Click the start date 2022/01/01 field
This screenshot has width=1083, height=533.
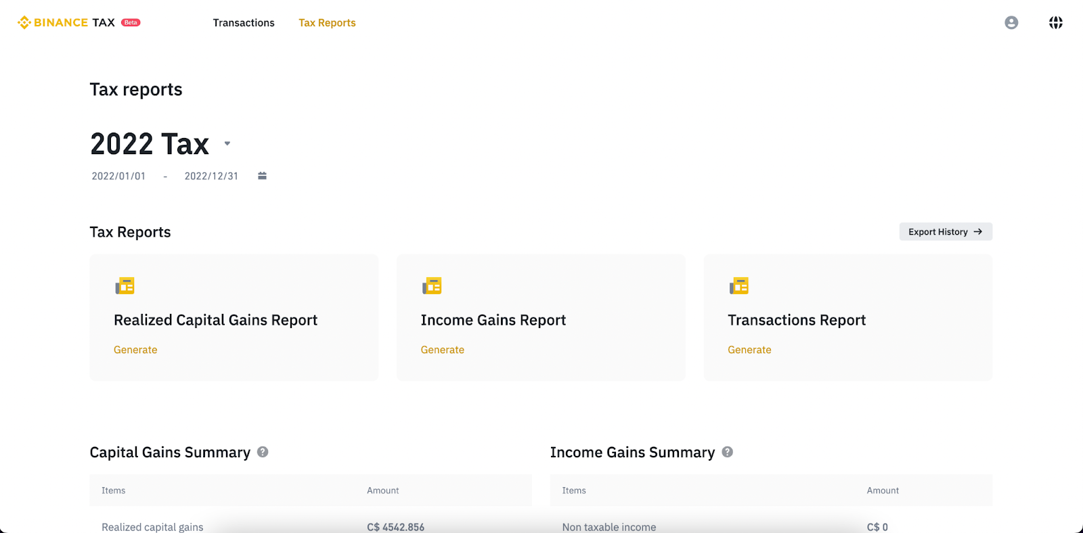118,176
